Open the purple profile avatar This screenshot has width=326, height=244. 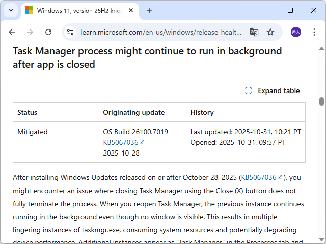[295, 32]
